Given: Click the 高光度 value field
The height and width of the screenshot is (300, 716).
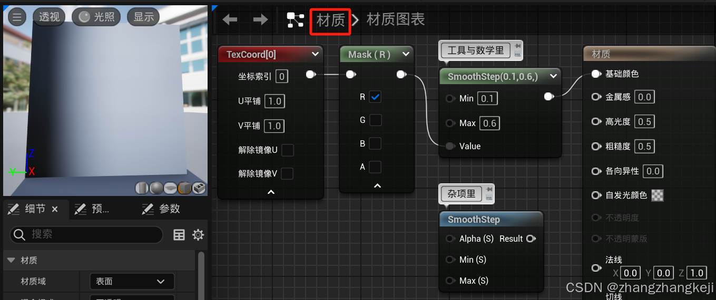Looking at the screenshot, I should pos(644,122).
